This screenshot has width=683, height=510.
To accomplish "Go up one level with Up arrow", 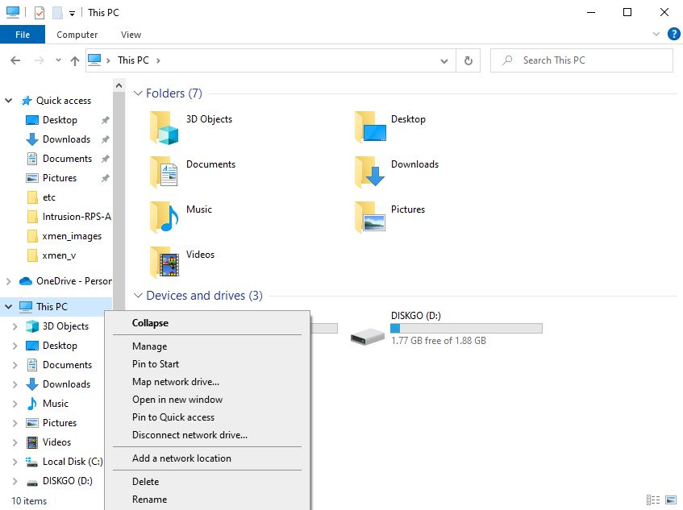I will click(75, 60).
